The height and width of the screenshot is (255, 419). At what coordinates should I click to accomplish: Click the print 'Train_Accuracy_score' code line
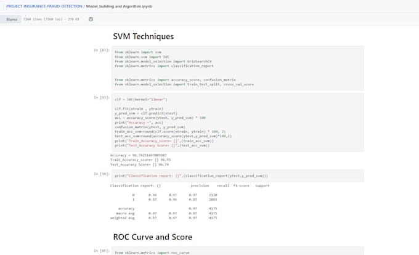point(164,140)
